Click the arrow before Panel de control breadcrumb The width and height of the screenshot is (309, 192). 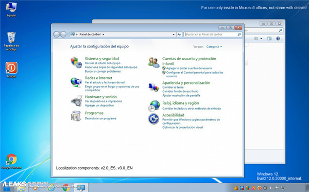[x=77, y=34]
